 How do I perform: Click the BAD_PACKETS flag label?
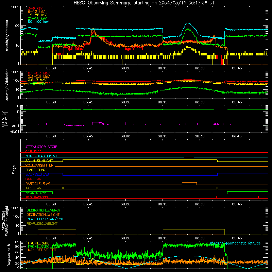[37, 197]
